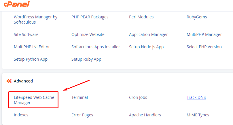Open Perl Modules

(x=141, y=17)
